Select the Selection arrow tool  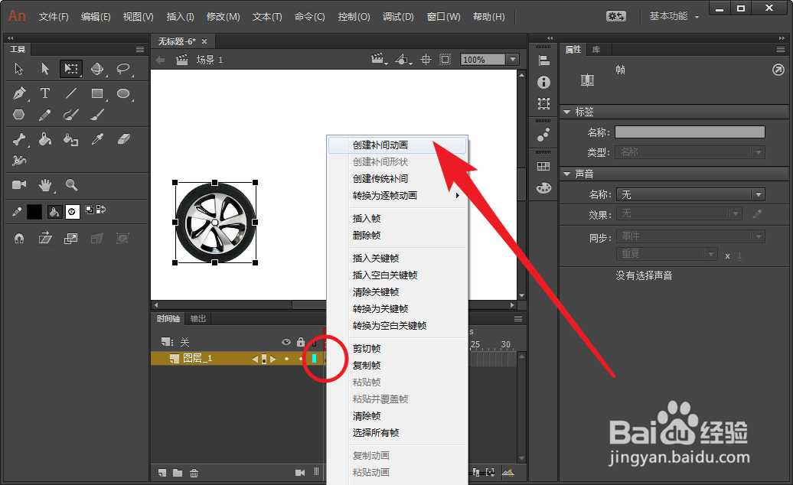point(18,69)
